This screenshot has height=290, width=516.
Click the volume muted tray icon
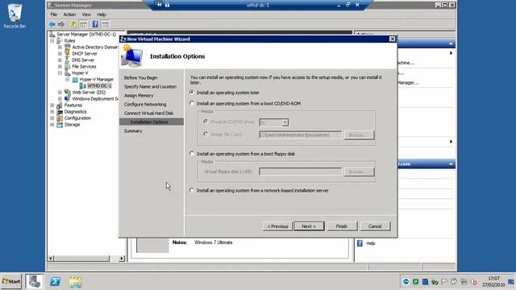[473, 282]
